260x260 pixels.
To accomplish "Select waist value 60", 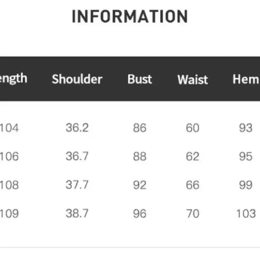I will (x=193, y=128).
